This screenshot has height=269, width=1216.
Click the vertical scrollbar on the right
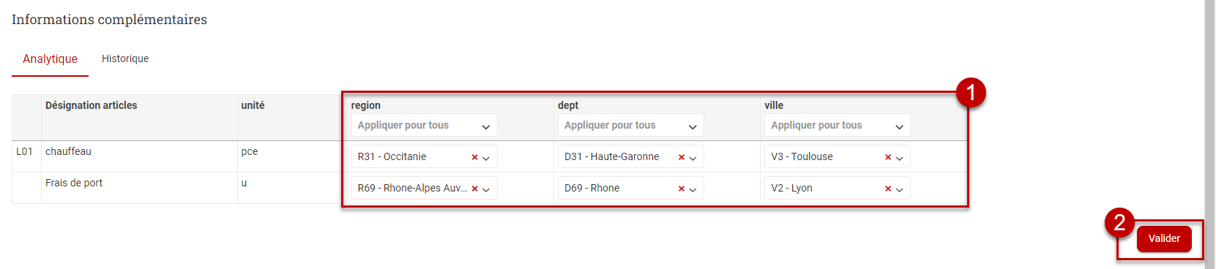point(1210,134)
